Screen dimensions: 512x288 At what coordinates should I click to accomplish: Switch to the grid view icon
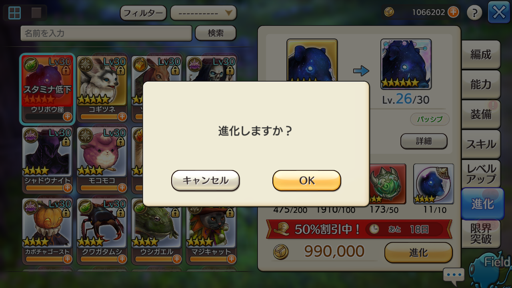[x=15, y=13]
